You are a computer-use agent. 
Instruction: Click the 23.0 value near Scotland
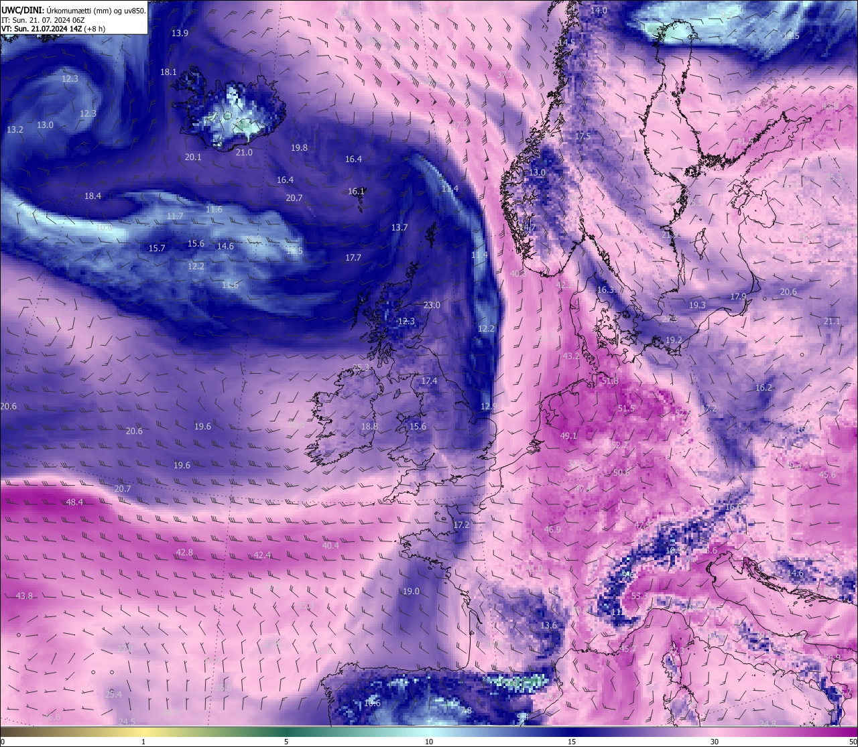[432, 305]
